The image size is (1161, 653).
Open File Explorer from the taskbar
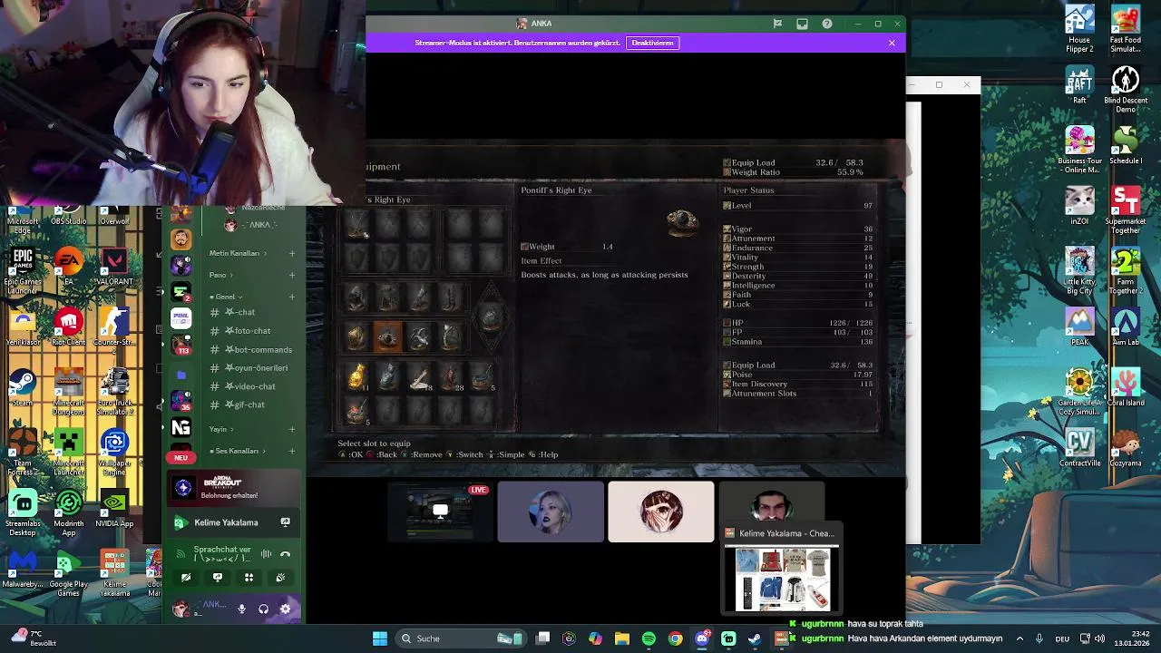coord(622,638)
